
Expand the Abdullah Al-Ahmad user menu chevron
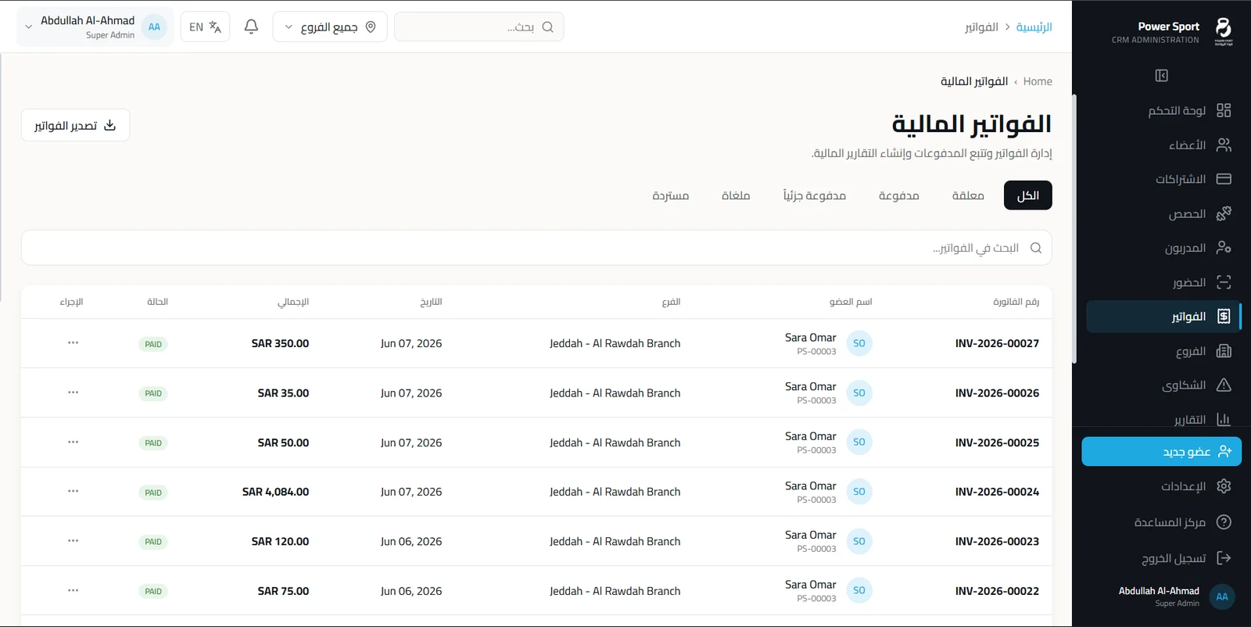point(29,27)
